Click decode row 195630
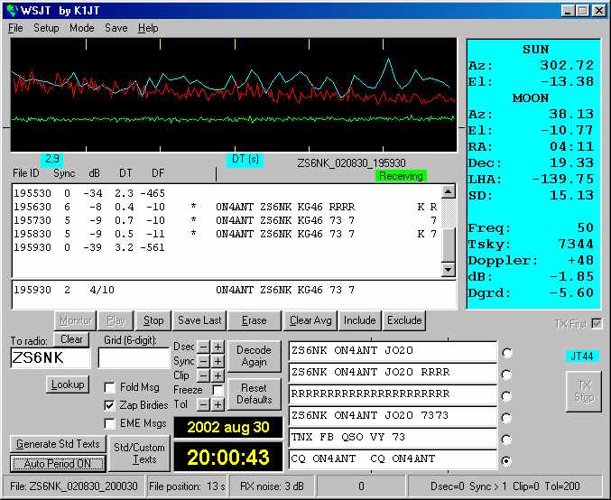 click(x=226, y=207)
